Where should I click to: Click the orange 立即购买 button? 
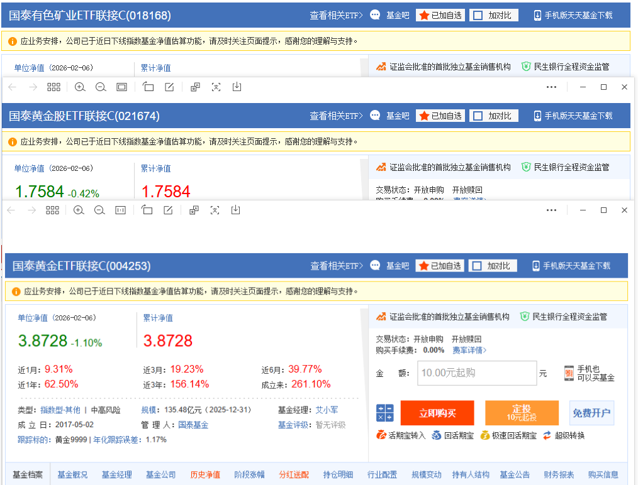tap(437, 413)
